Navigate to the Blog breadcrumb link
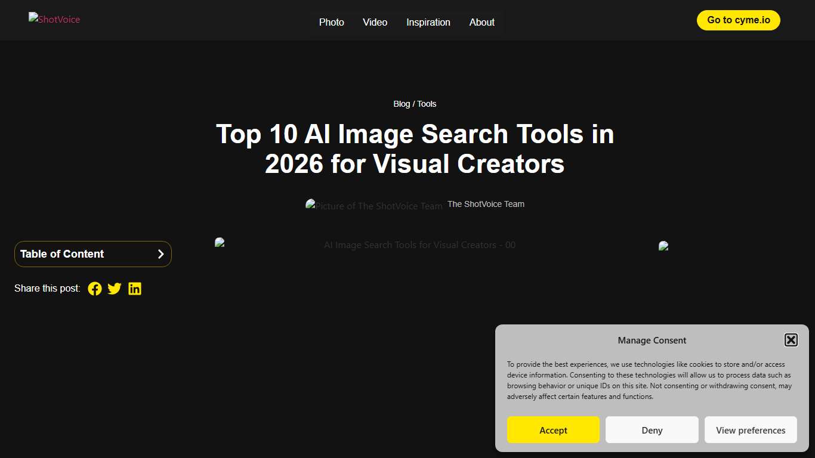Viewport: 815px width, 458px height. pos(401,104)
